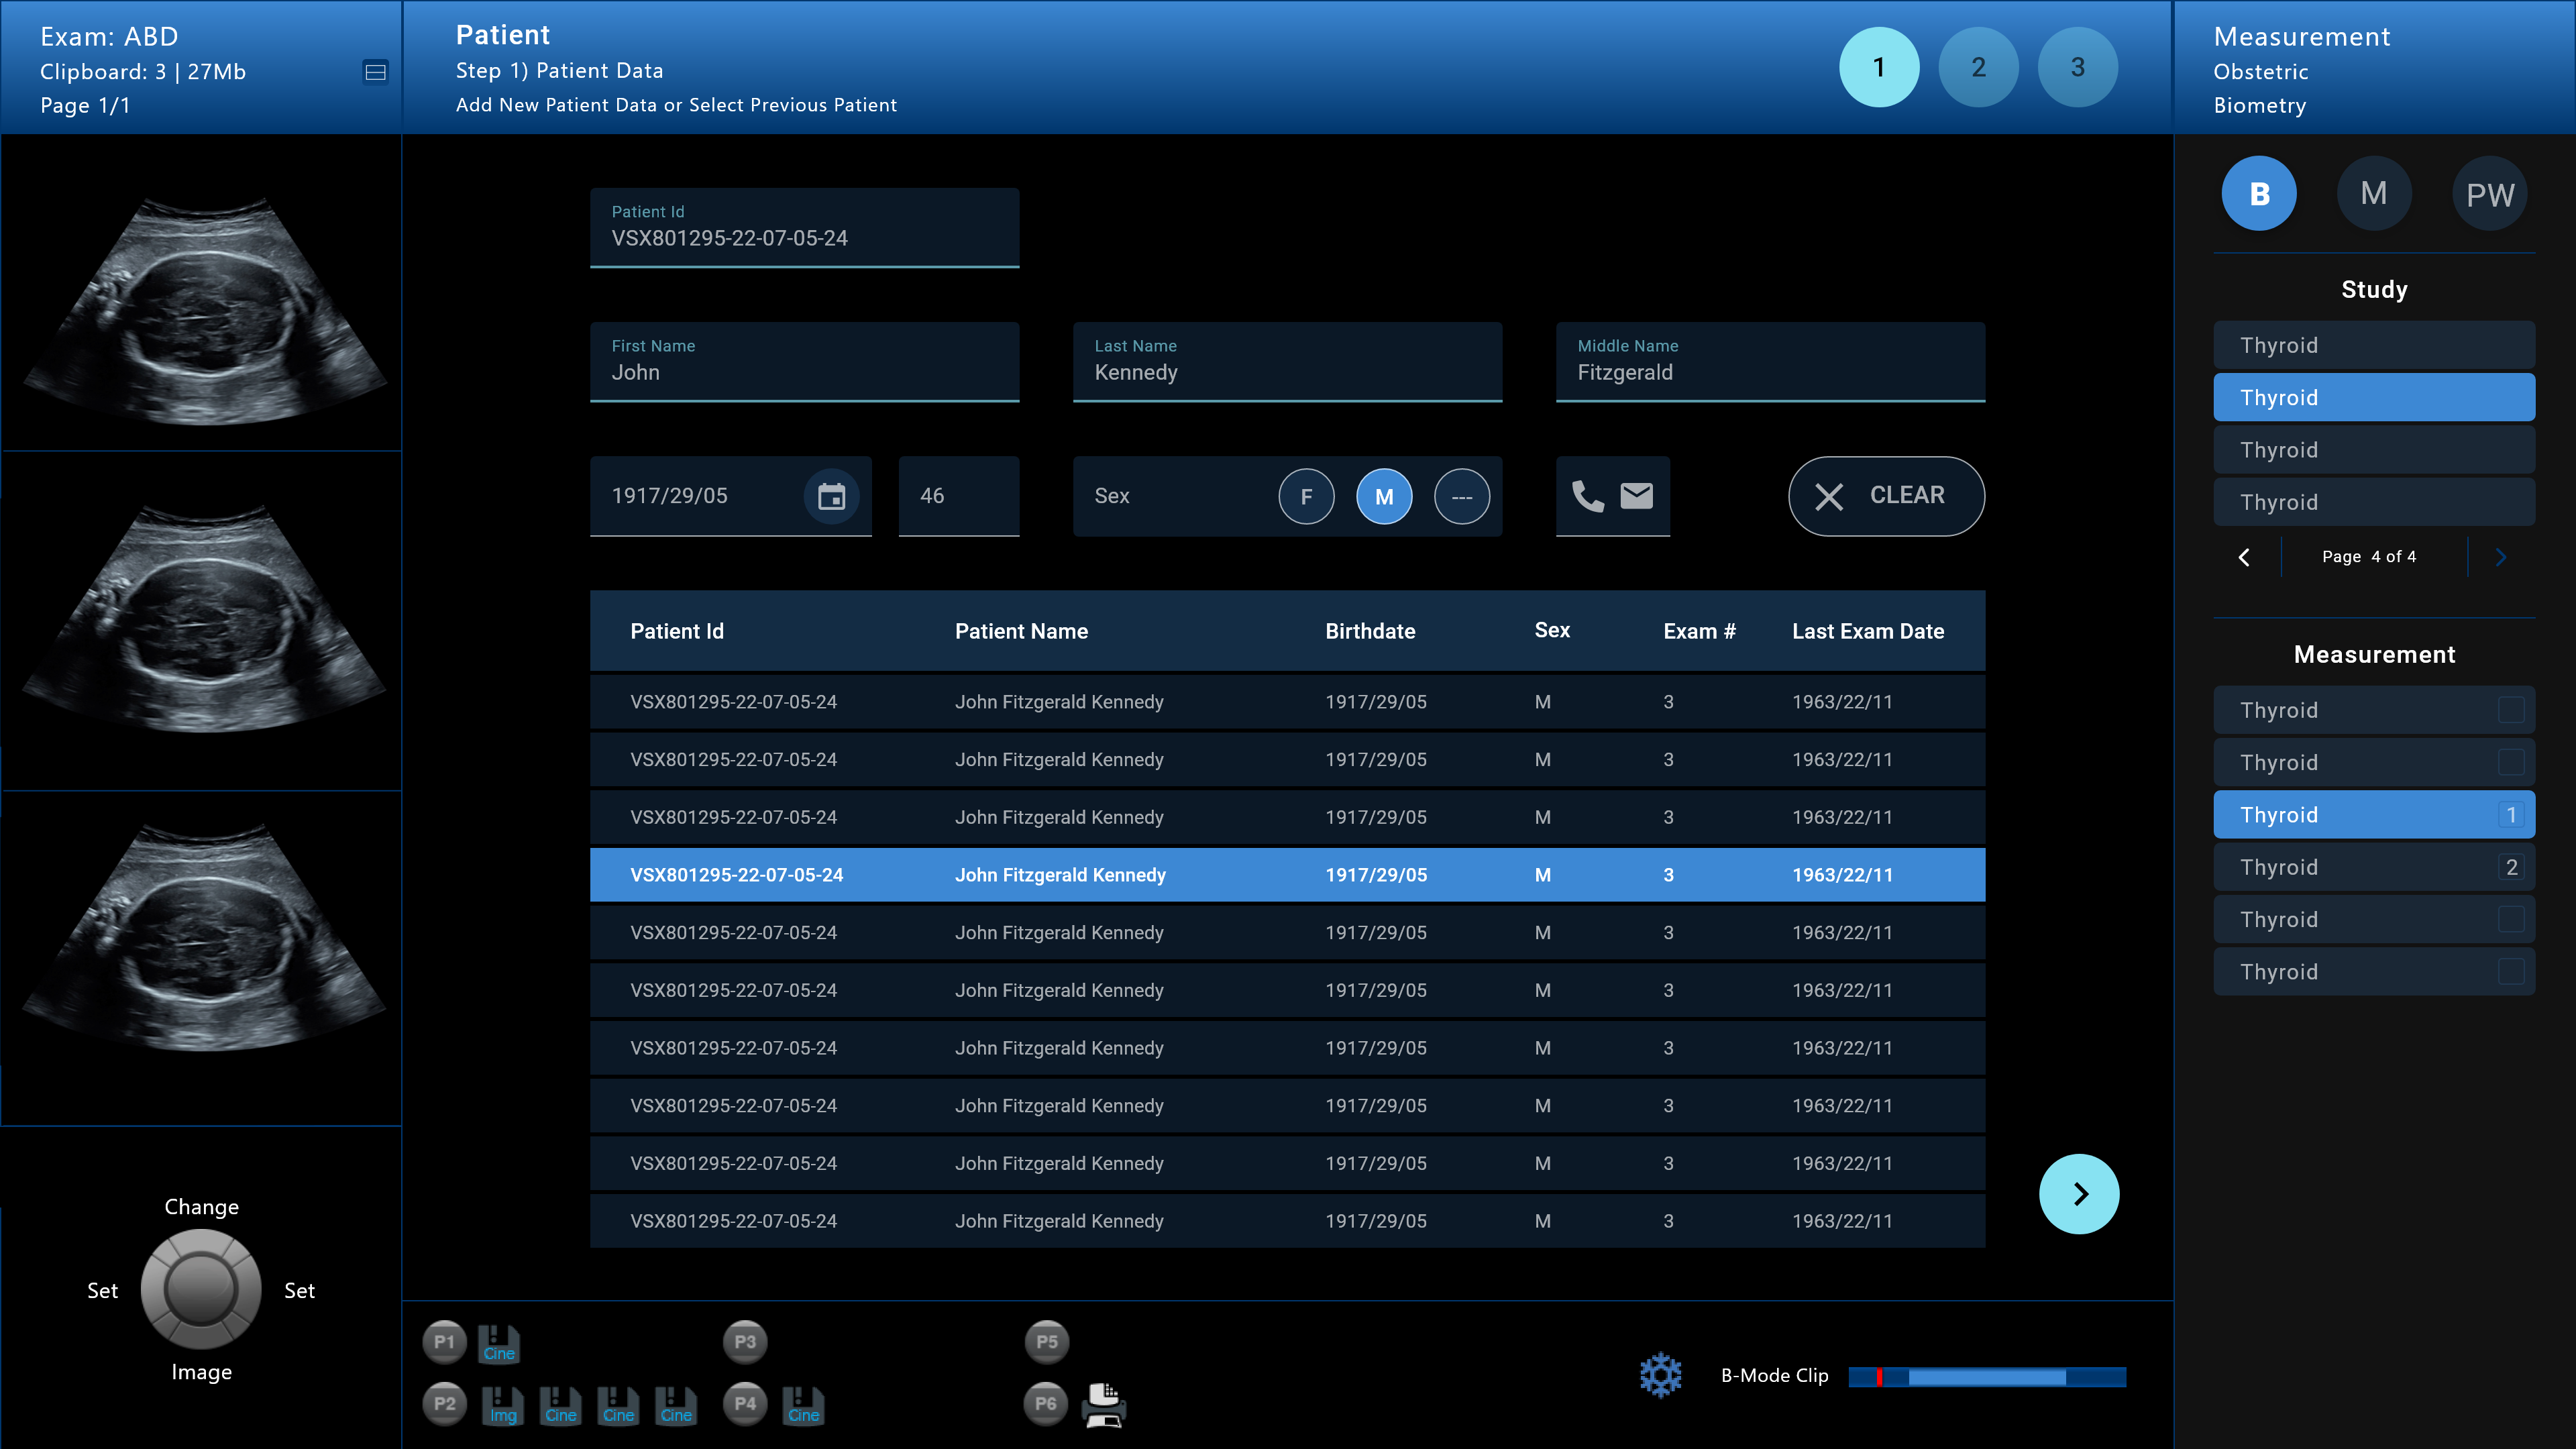The image size is (2576, 1449).
Task: Sort by Patient Id column header
Action: (x=677, y=631)
